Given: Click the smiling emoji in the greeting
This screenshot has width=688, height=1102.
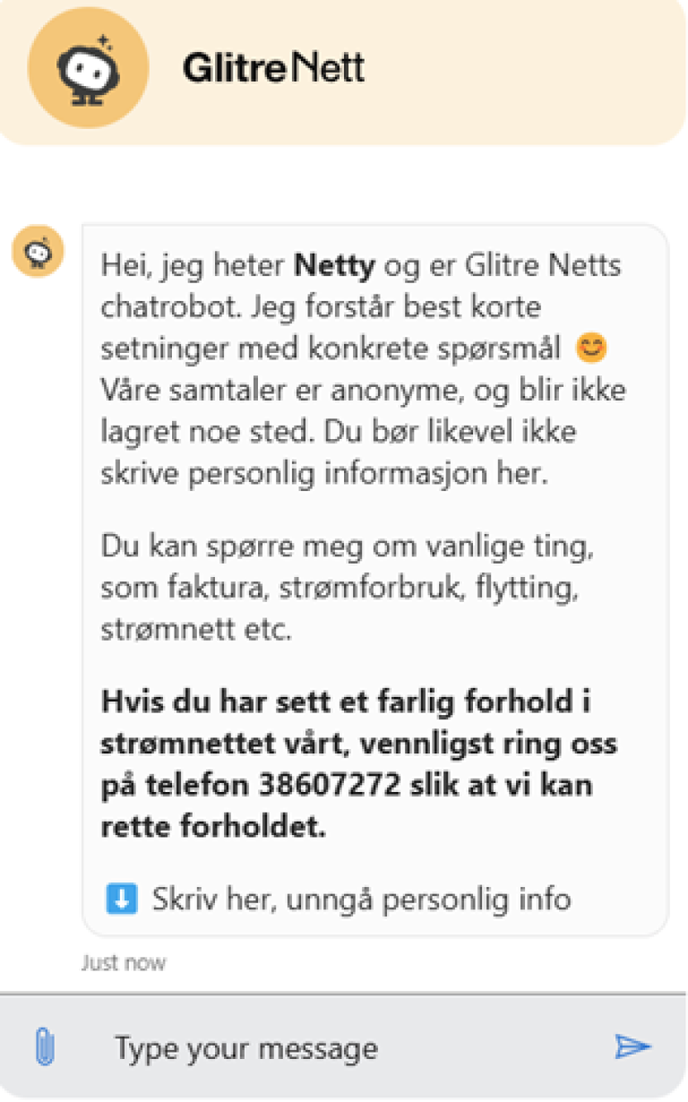Looking at the screenshot, I should click(x=590, y=349).
